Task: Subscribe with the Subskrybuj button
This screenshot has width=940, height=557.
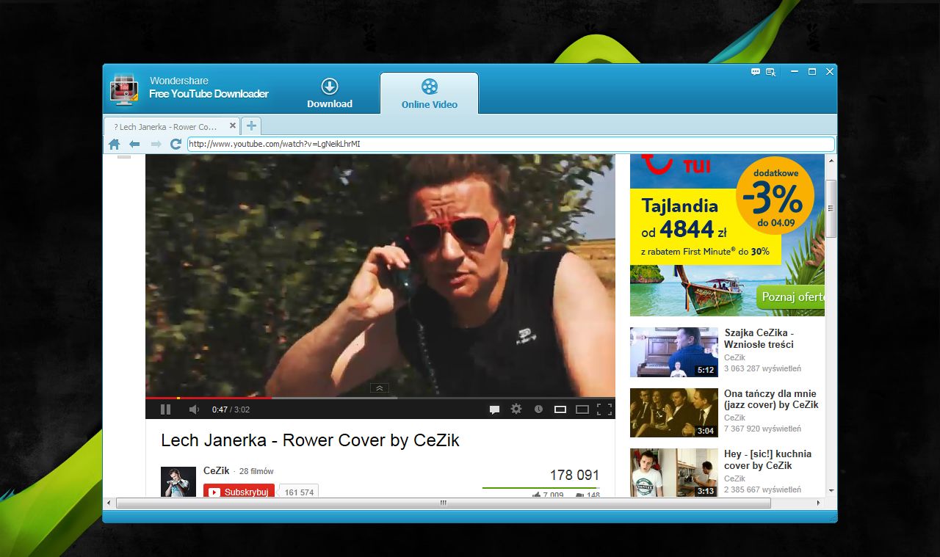Action: [x=239, y=491]
